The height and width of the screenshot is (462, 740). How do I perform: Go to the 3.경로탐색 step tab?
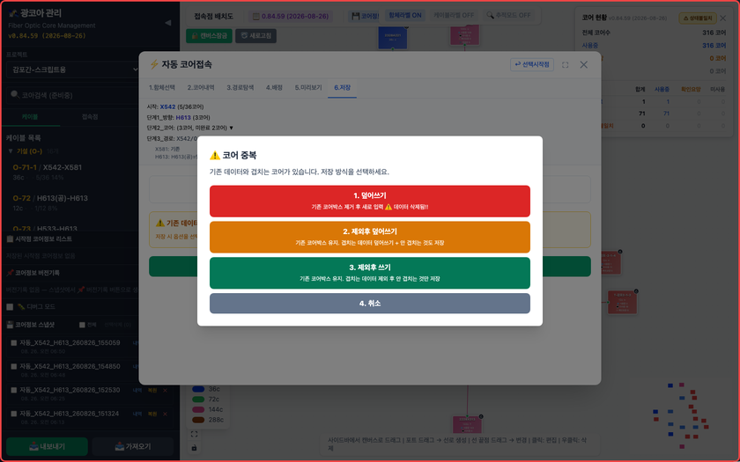click(x=240, y=87)
